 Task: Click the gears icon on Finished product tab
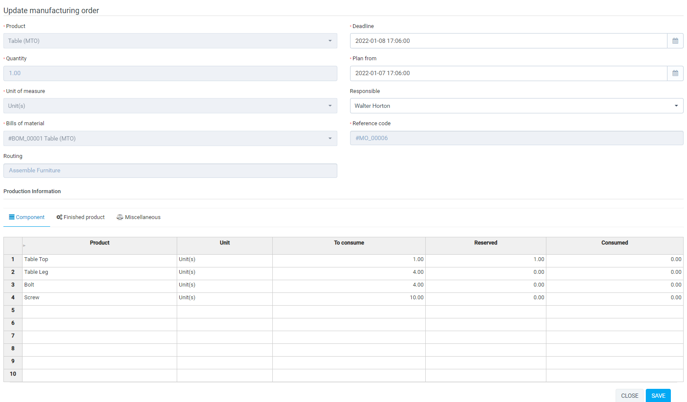pos(59,217)
